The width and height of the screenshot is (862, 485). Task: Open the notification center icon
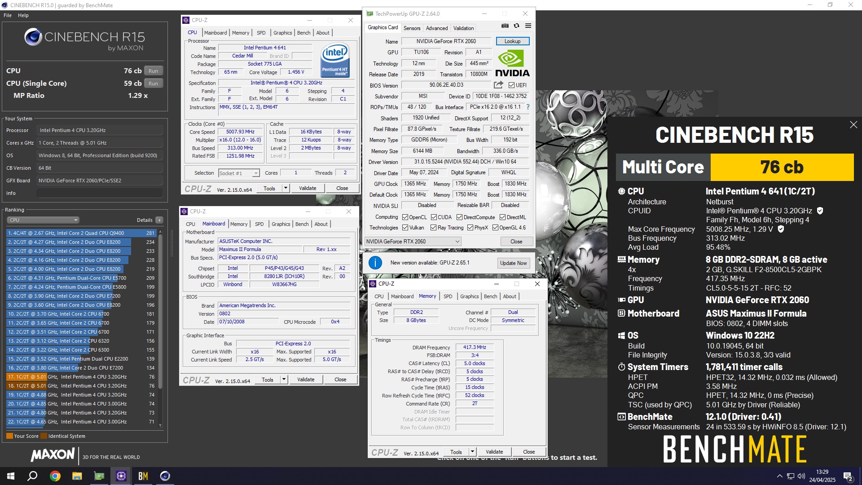point(848,476)
